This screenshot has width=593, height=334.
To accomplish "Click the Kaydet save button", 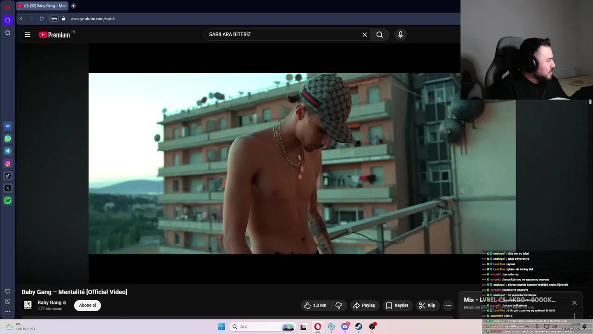I will tap(397, 305).
